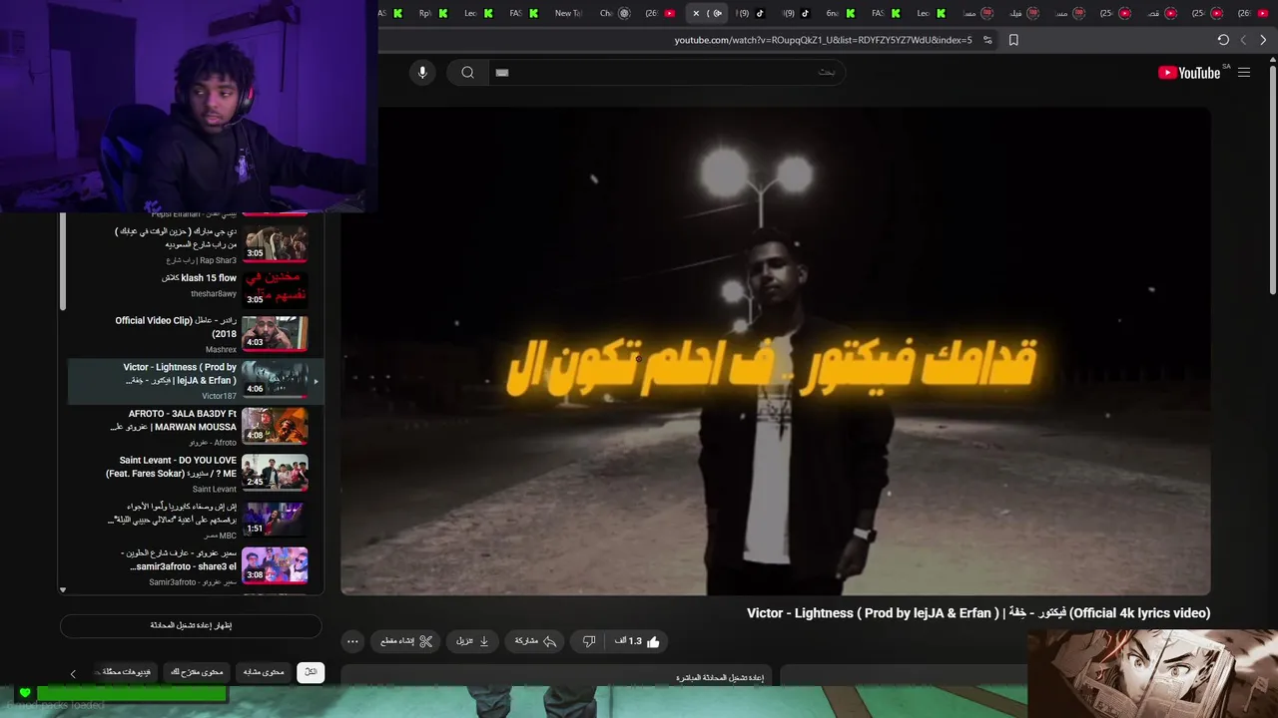Show chat replay button below playlist
This screenshot has height=718, width=1278.
191,625
